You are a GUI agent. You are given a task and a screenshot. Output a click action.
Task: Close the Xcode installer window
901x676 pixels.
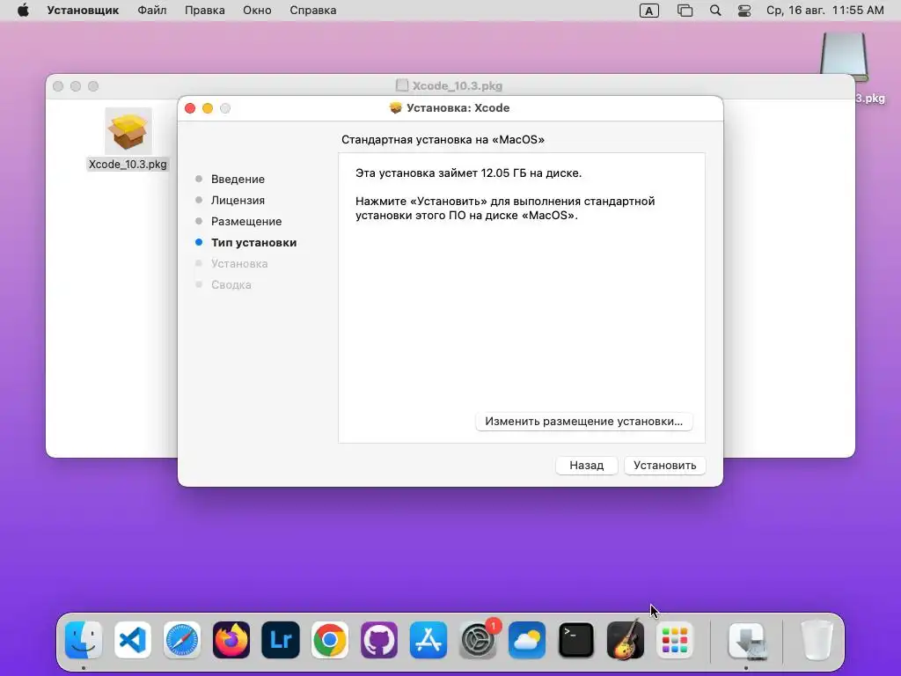click(190, 108)
